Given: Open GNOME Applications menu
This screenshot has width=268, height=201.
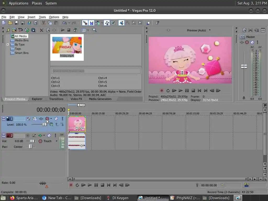Looking at the screenshot, I should click(19, 3).
